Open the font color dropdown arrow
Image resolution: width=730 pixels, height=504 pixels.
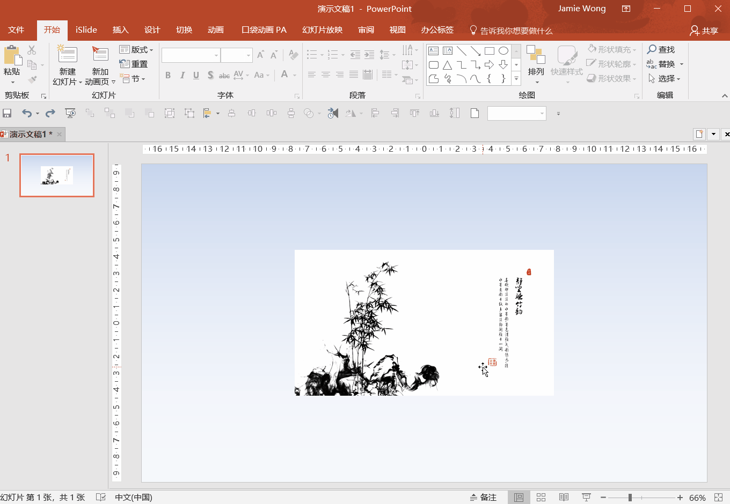point(295,76)
